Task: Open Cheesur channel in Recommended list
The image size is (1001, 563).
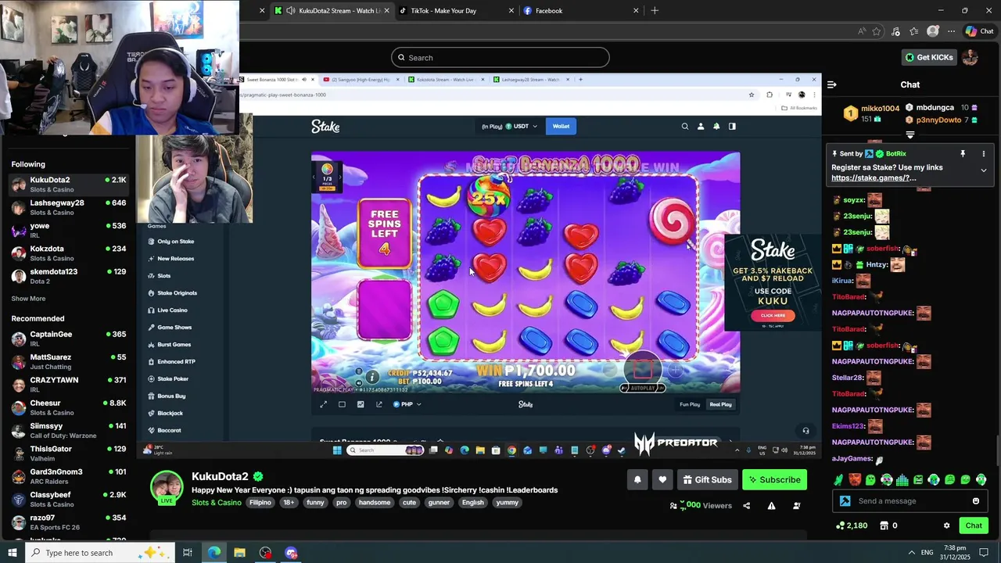Action: click(x=69, y=407)
